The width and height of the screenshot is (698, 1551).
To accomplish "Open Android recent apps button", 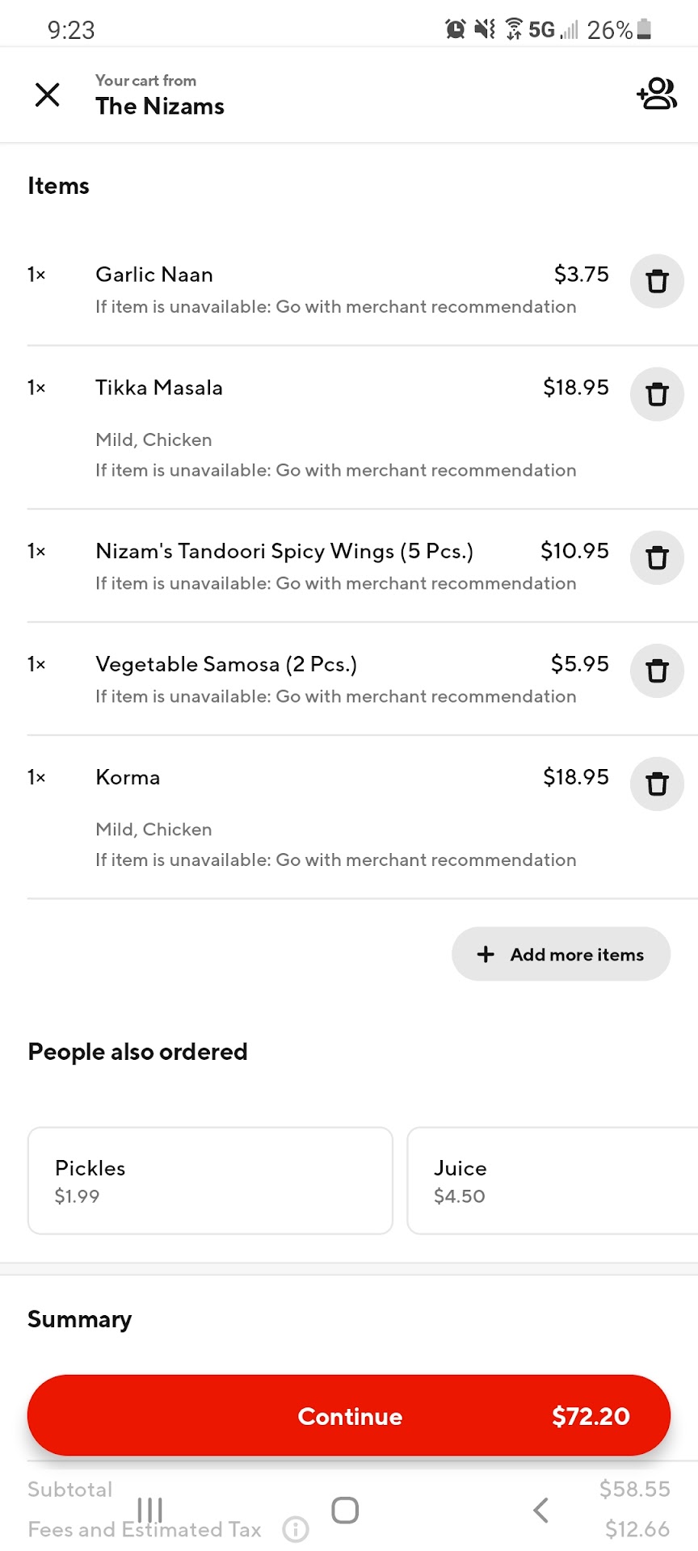I will pos(150,1510).
